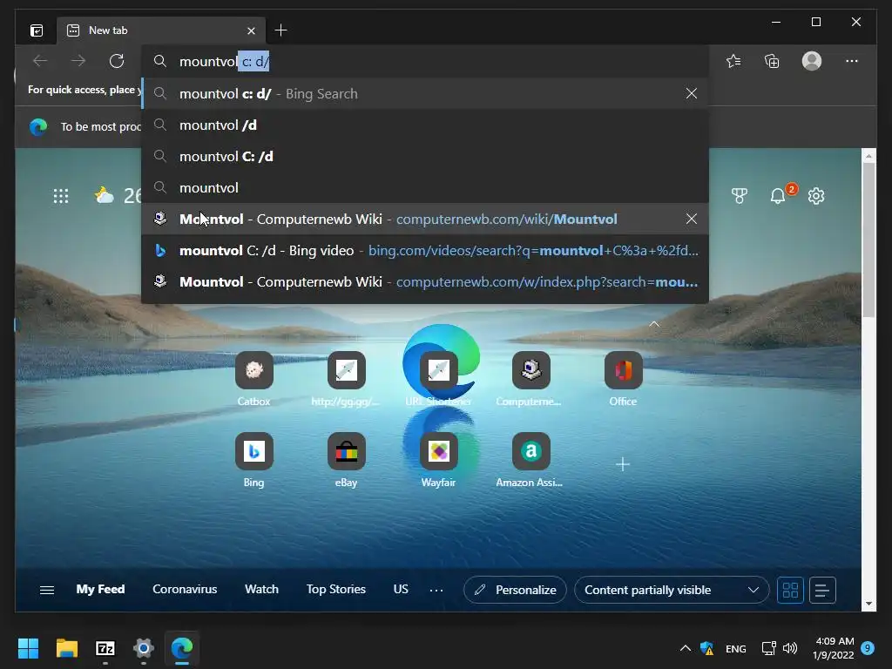Open the feed hamburger menu
The image size is (892, 669).
tap(47, 590)
